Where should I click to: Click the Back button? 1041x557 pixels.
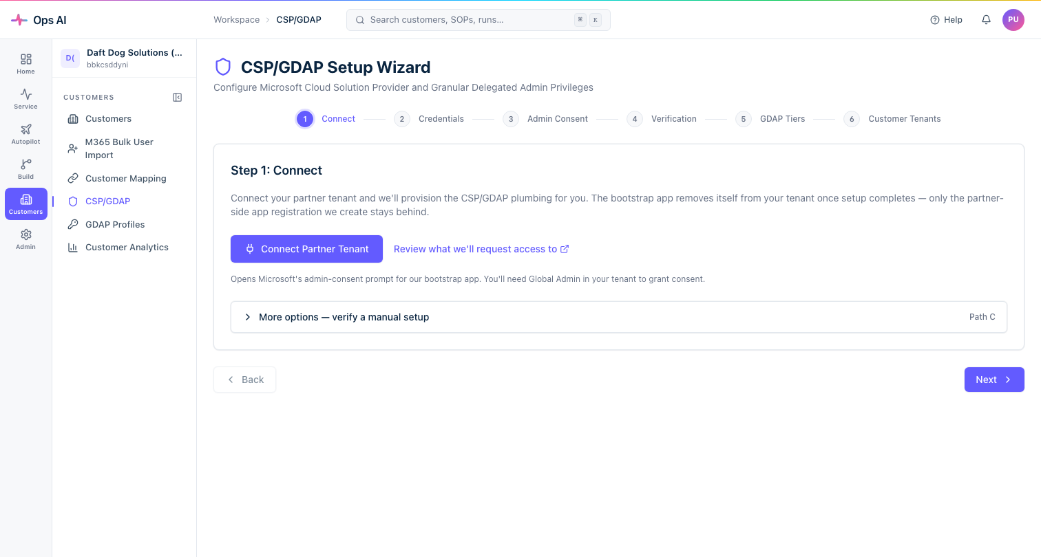coord(244,380)
